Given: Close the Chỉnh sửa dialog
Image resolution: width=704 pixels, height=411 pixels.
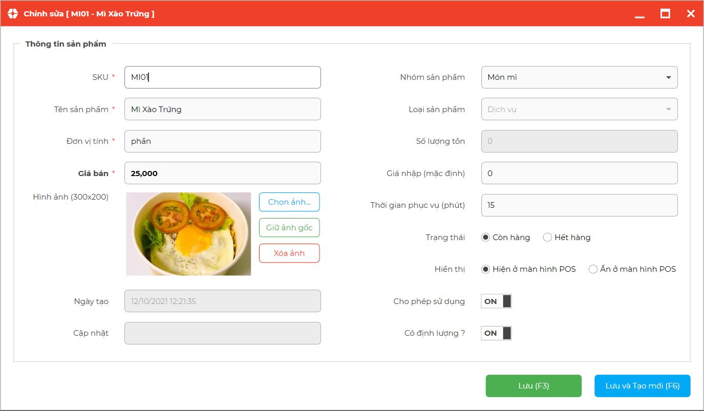Looking at the screenshot, I should (691, 14).
